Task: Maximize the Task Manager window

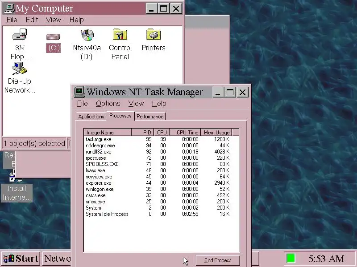Action: pos(230,92)
